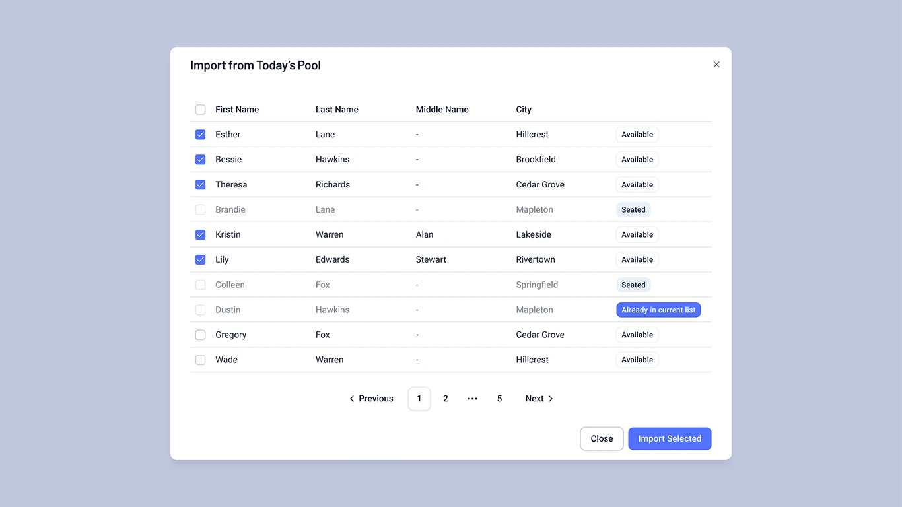Viewport: 902px width, 507px height.
Task: Click the name Theresa
Action: (x=231, y=185)
